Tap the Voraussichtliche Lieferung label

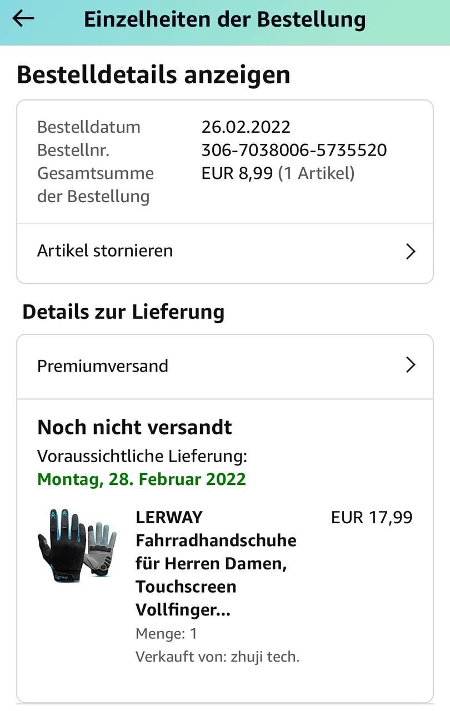(x=142, y=457)
